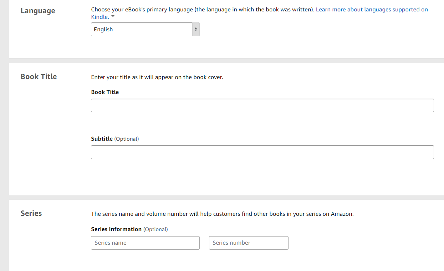
Task: Expand the caret after the Kindle languages link
Action: (x=113, y=17)
